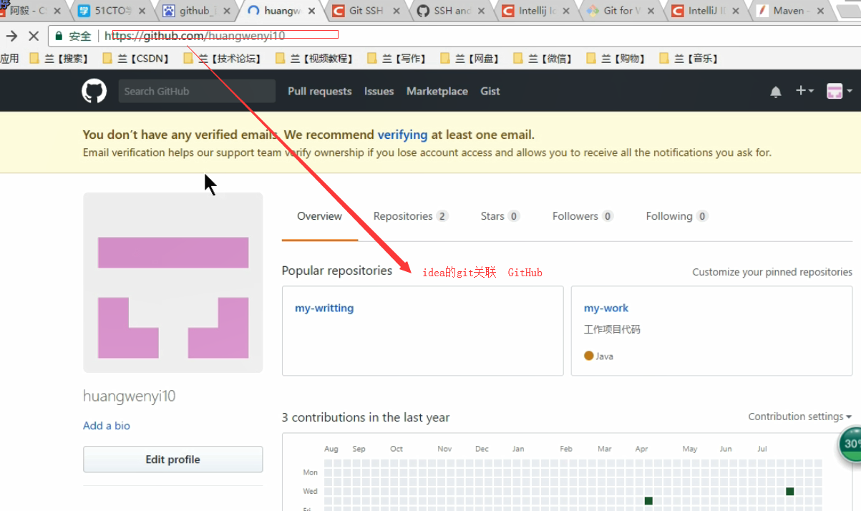Open the my-writting repository
861x511 pixels.
(324, 308)
